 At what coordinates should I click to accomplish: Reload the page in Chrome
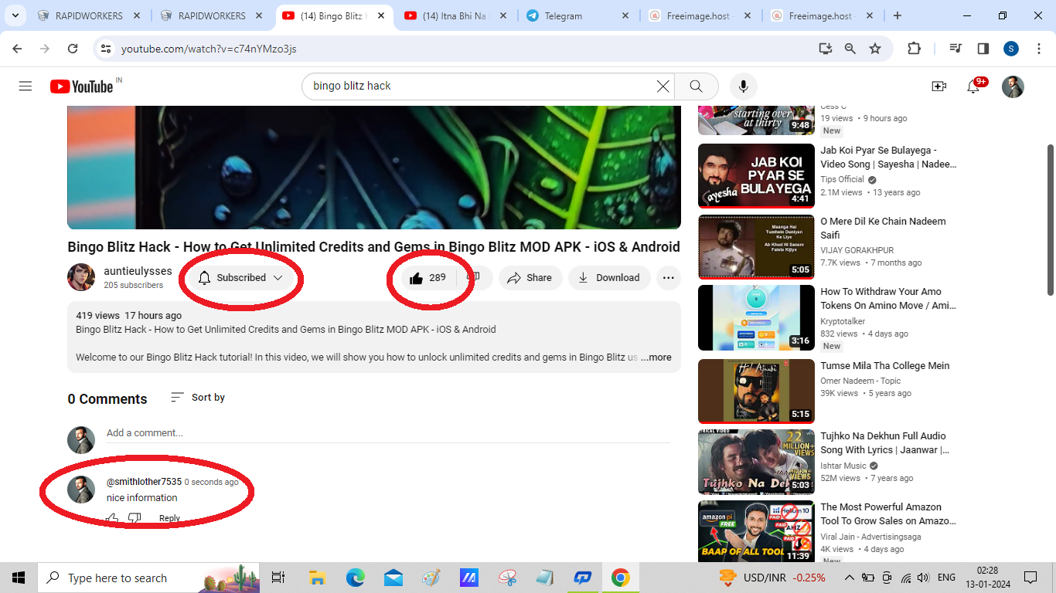[72, 49]
